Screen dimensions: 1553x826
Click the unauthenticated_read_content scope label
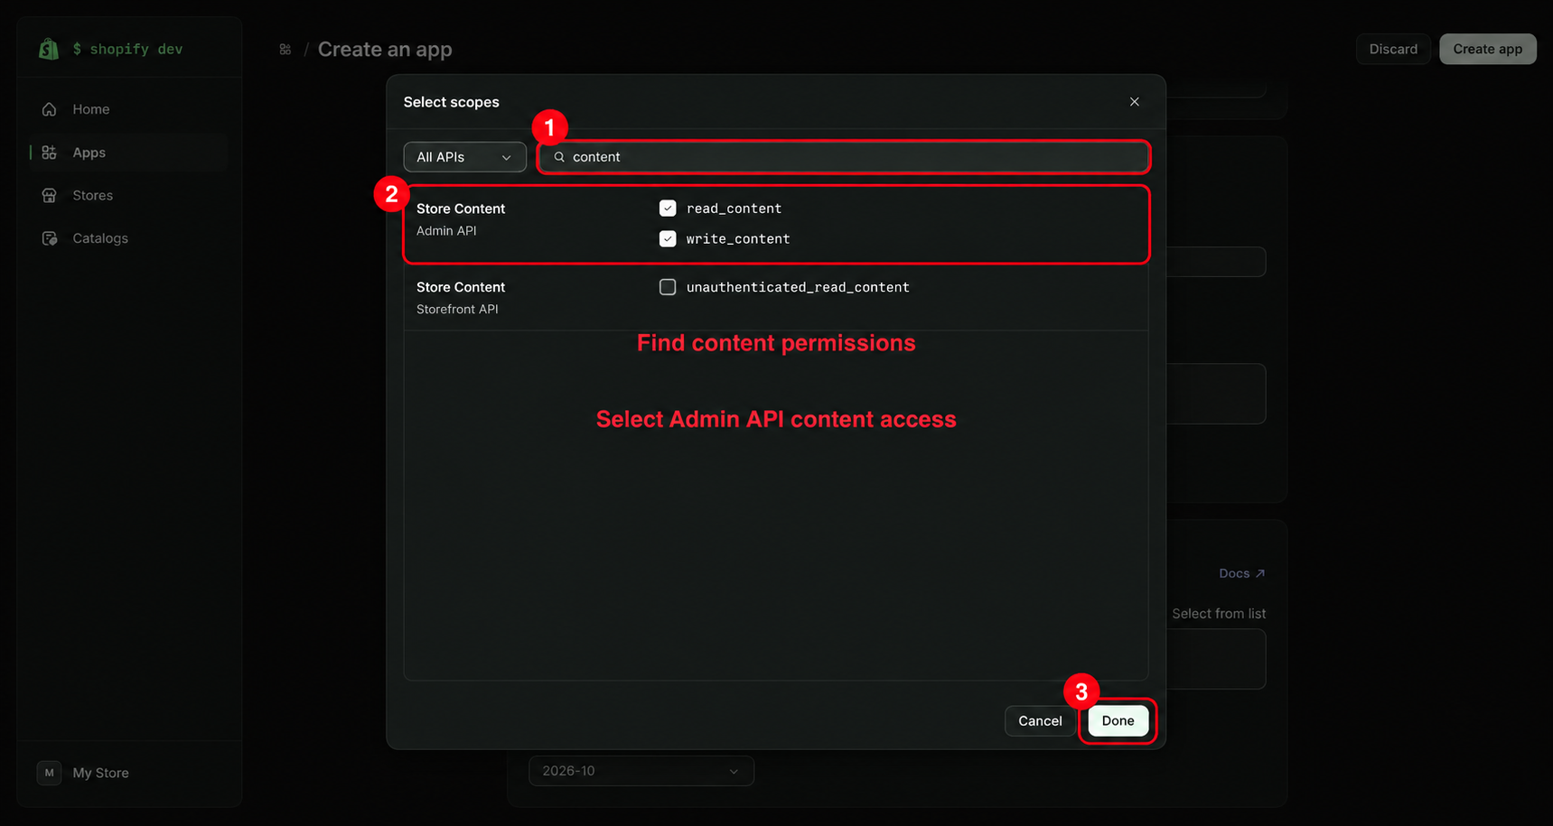tap(798, 287)
